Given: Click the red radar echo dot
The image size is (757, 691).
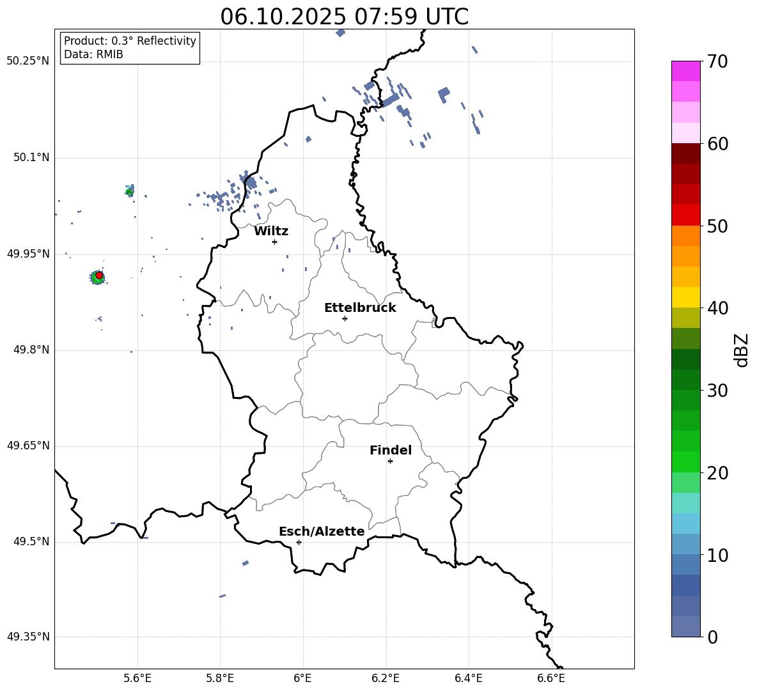Looking at the screenshot, I should coord(99,276).
